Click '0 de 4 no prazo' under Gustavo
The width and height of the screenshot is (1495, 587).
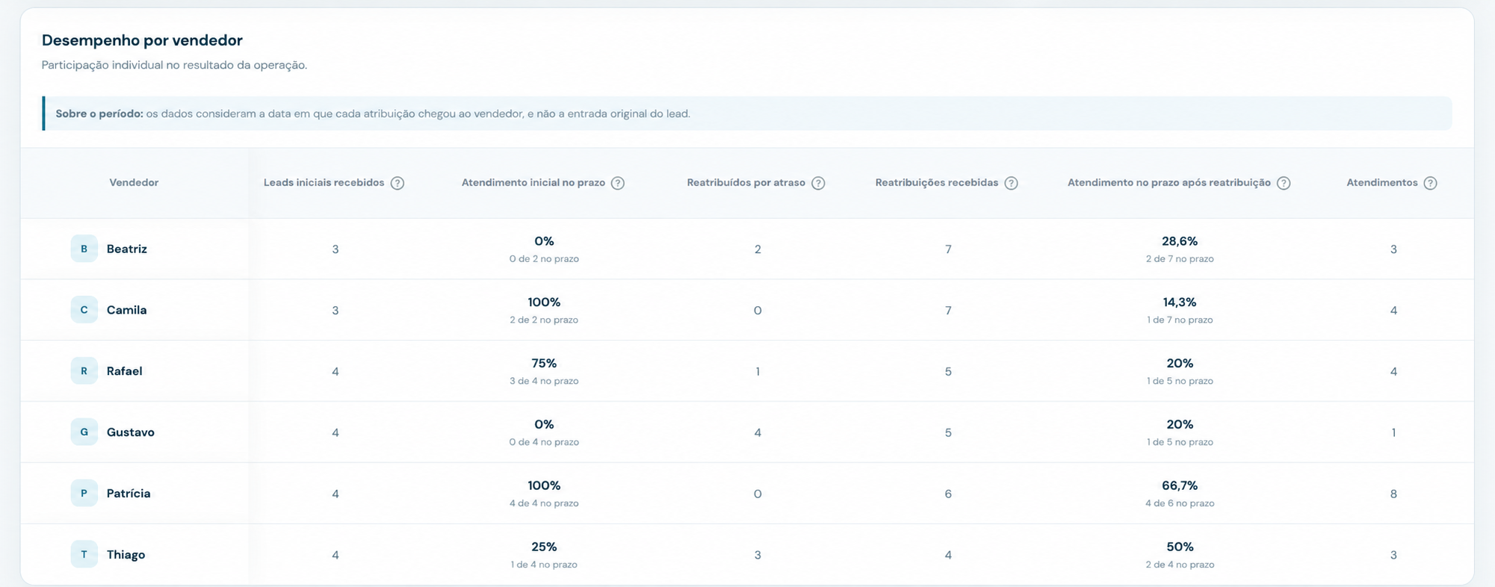click(x=544, y=442)
